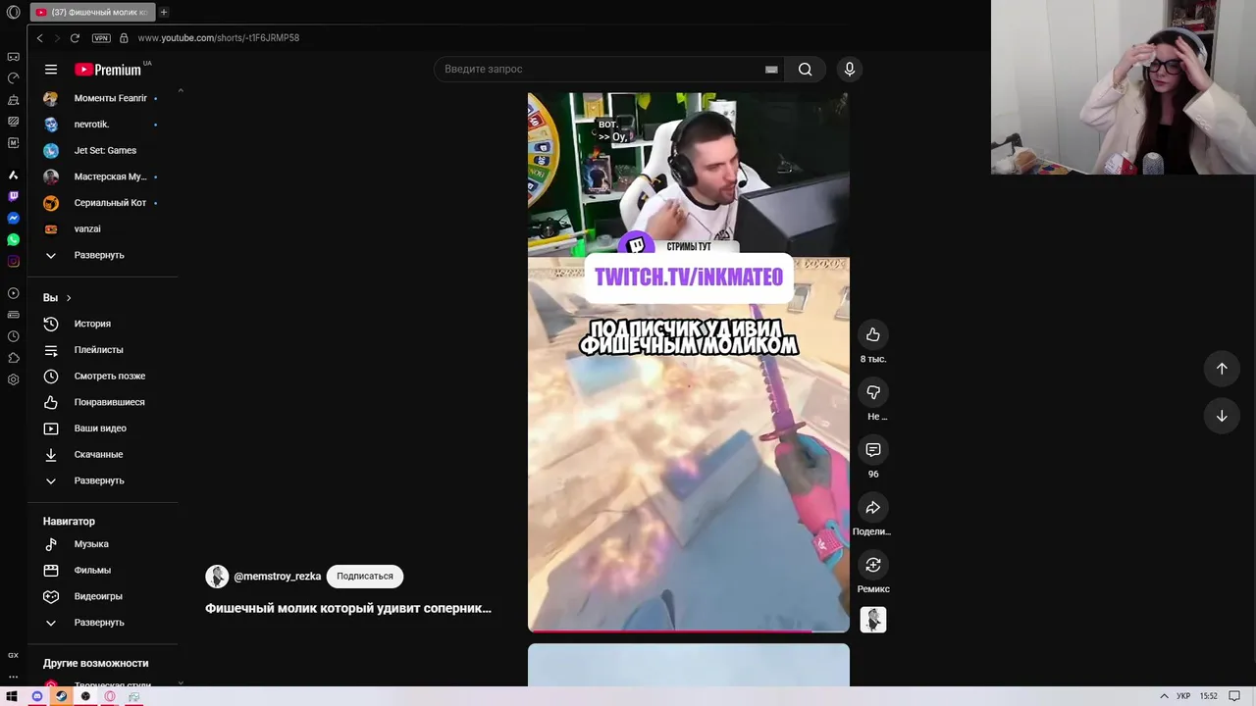Open Jet Set: Games channel
This screenshot has width=1256, height=706.
click(x=103, y=151)
